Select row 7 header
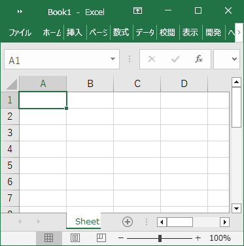The height and width of the screenshot is (246, 244). [x=10, y=198]
